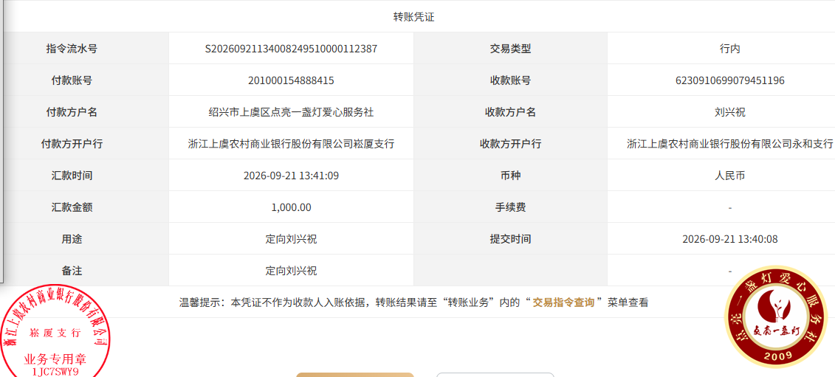The height and width of the screenshot is (377, 835).
Task: Select 刘兴祝 in the 收款方户名 row
Action: [x=729, y=112]
